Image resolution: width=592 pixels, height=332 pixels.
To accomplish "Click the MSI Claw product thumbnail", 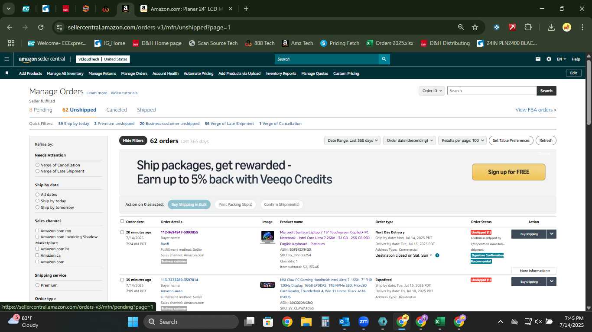I will [267, 284].
